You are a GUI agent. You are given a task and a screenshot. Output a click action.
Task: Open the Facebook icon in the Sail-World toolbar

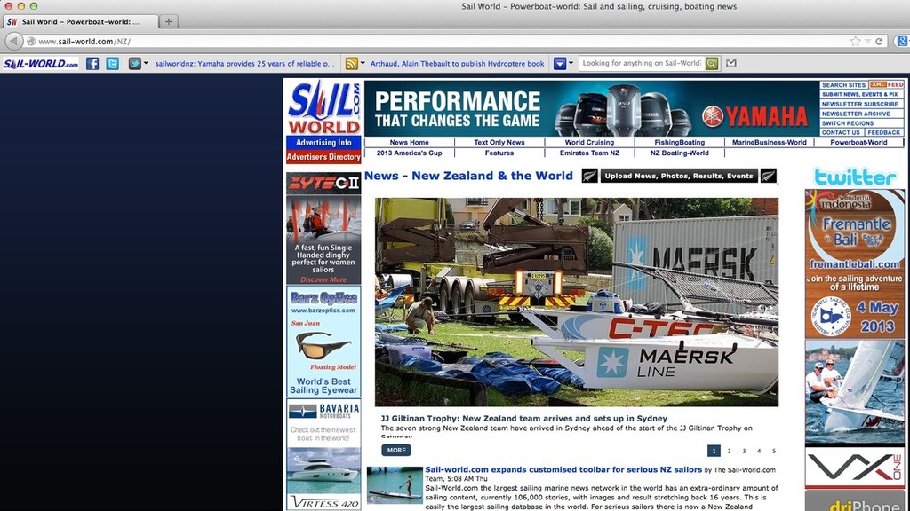point(92,64)
